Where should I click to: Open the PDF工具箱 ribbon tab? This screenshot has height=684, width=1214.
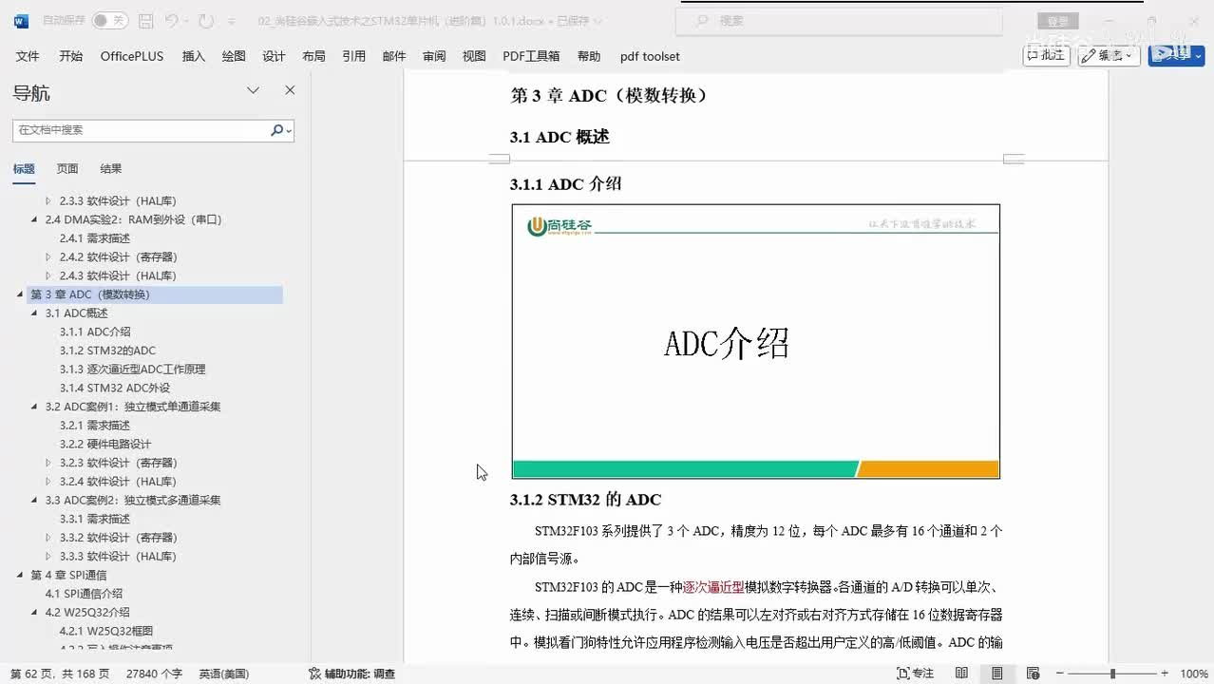coord(531,56)
